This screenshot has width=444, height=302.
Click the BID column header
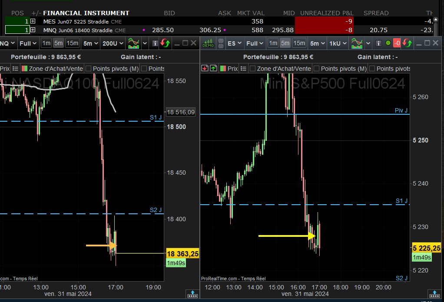(169, 13)
